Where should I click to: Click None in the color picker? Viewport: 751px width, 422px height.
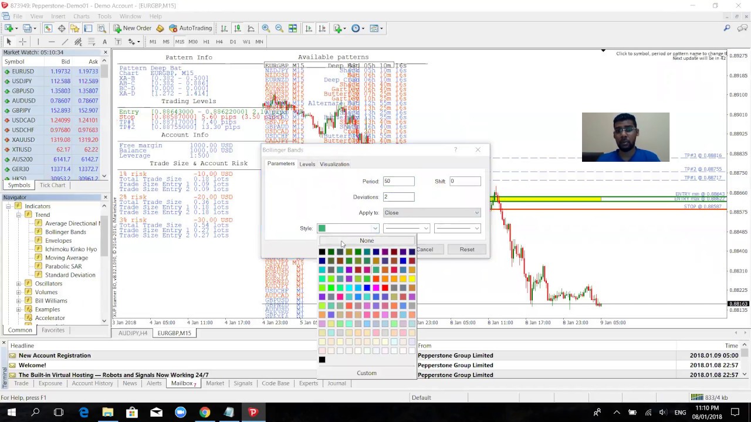[367, 241]
